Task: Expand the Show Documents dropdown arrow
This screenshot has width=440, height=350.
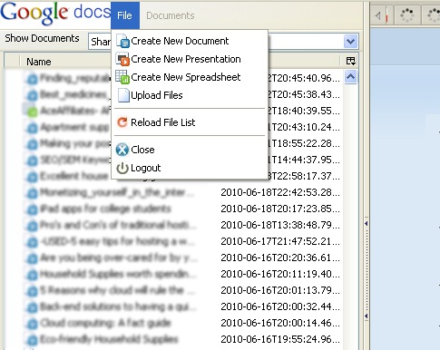Action: point(350,41)
